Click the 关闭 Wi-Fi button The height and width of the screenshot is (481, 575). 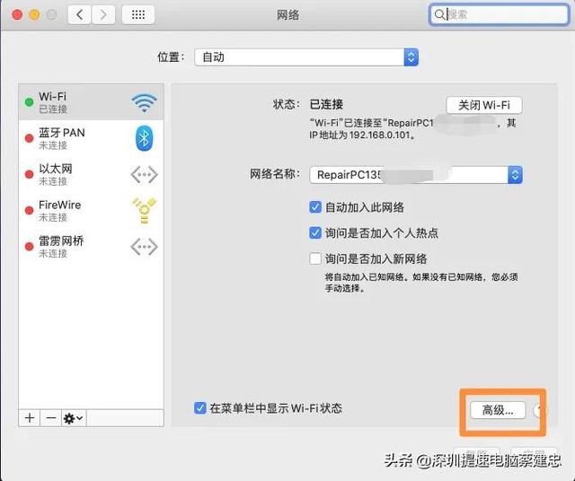[484, 105]
